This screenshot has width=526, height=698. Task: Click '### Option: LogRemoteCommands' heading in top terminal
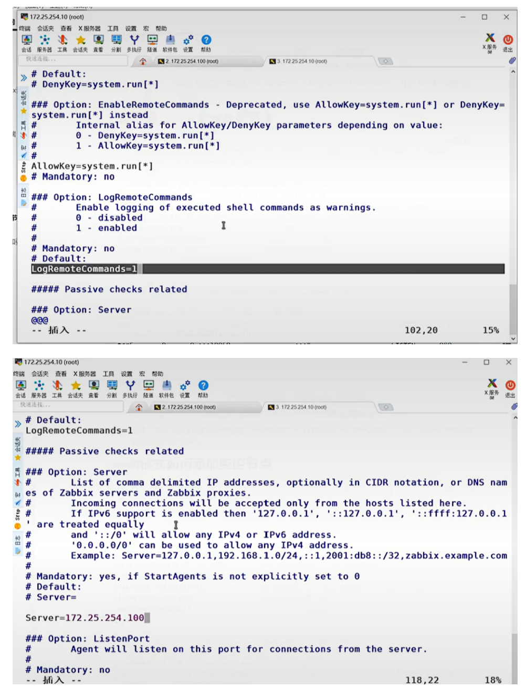112,197
